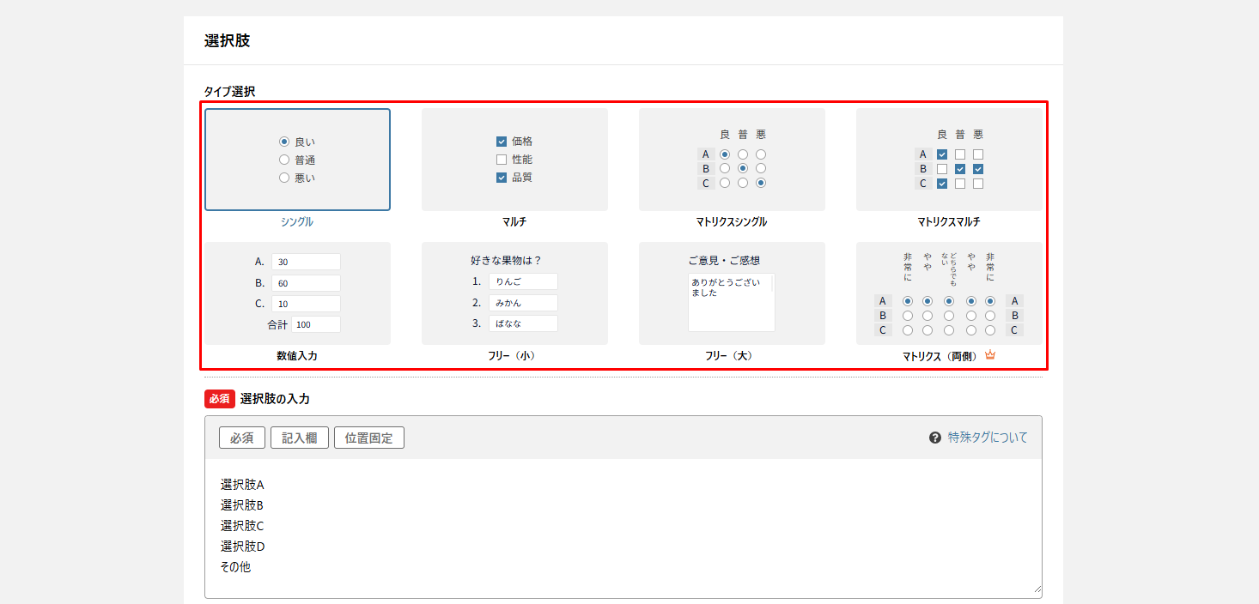Click the 価格 checkbox in マルチ preview
Screen dimensions: 1259x604
502,142
